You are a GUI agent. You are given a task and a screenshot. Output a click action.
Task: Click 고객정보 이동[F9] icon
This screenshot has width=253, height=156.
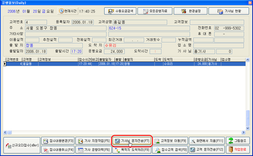[157, 141]
